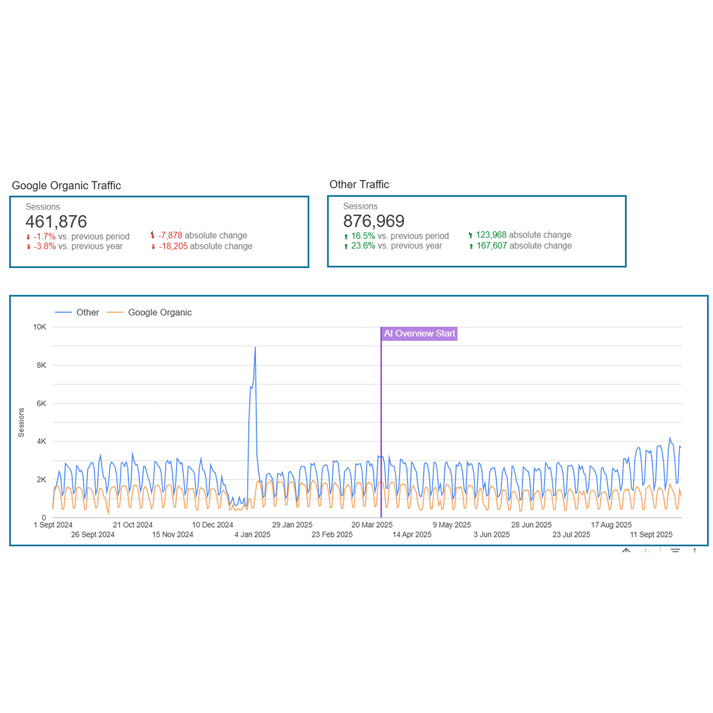Select the Other Traffic heading
The height and width of the screenshot is (713, 713).
coord(359,185)
